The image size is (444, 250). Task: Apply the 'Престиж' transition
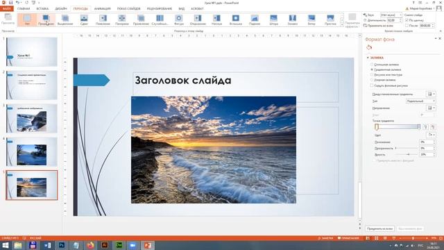pyautogui.click(x=330, y=20)
